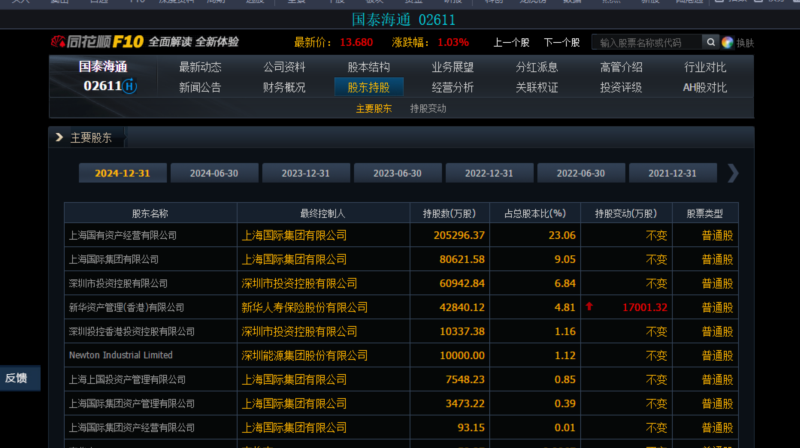This screenshot has width=800, height=448.
Task: Click the 持股数(万股) column header
Action: pos(449,213)
